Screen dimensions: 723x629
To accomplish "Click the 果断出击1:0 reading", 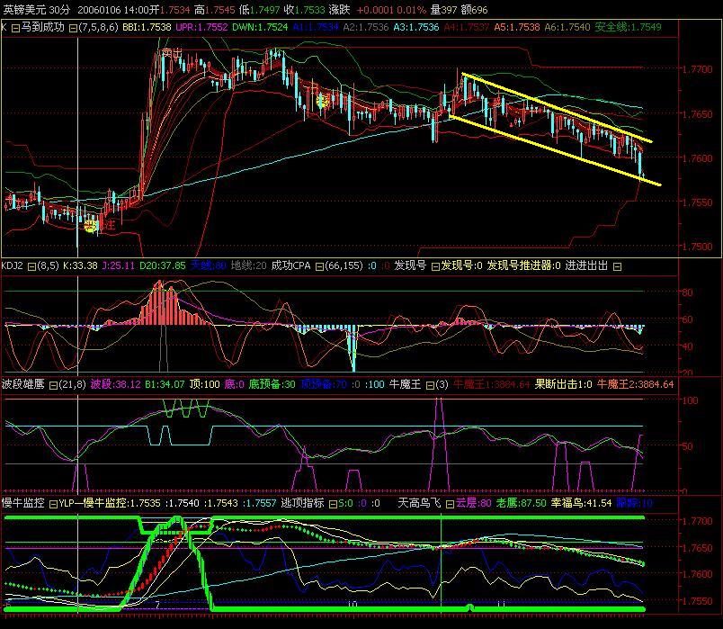I will pyautogui.click(x=563, y=384).
